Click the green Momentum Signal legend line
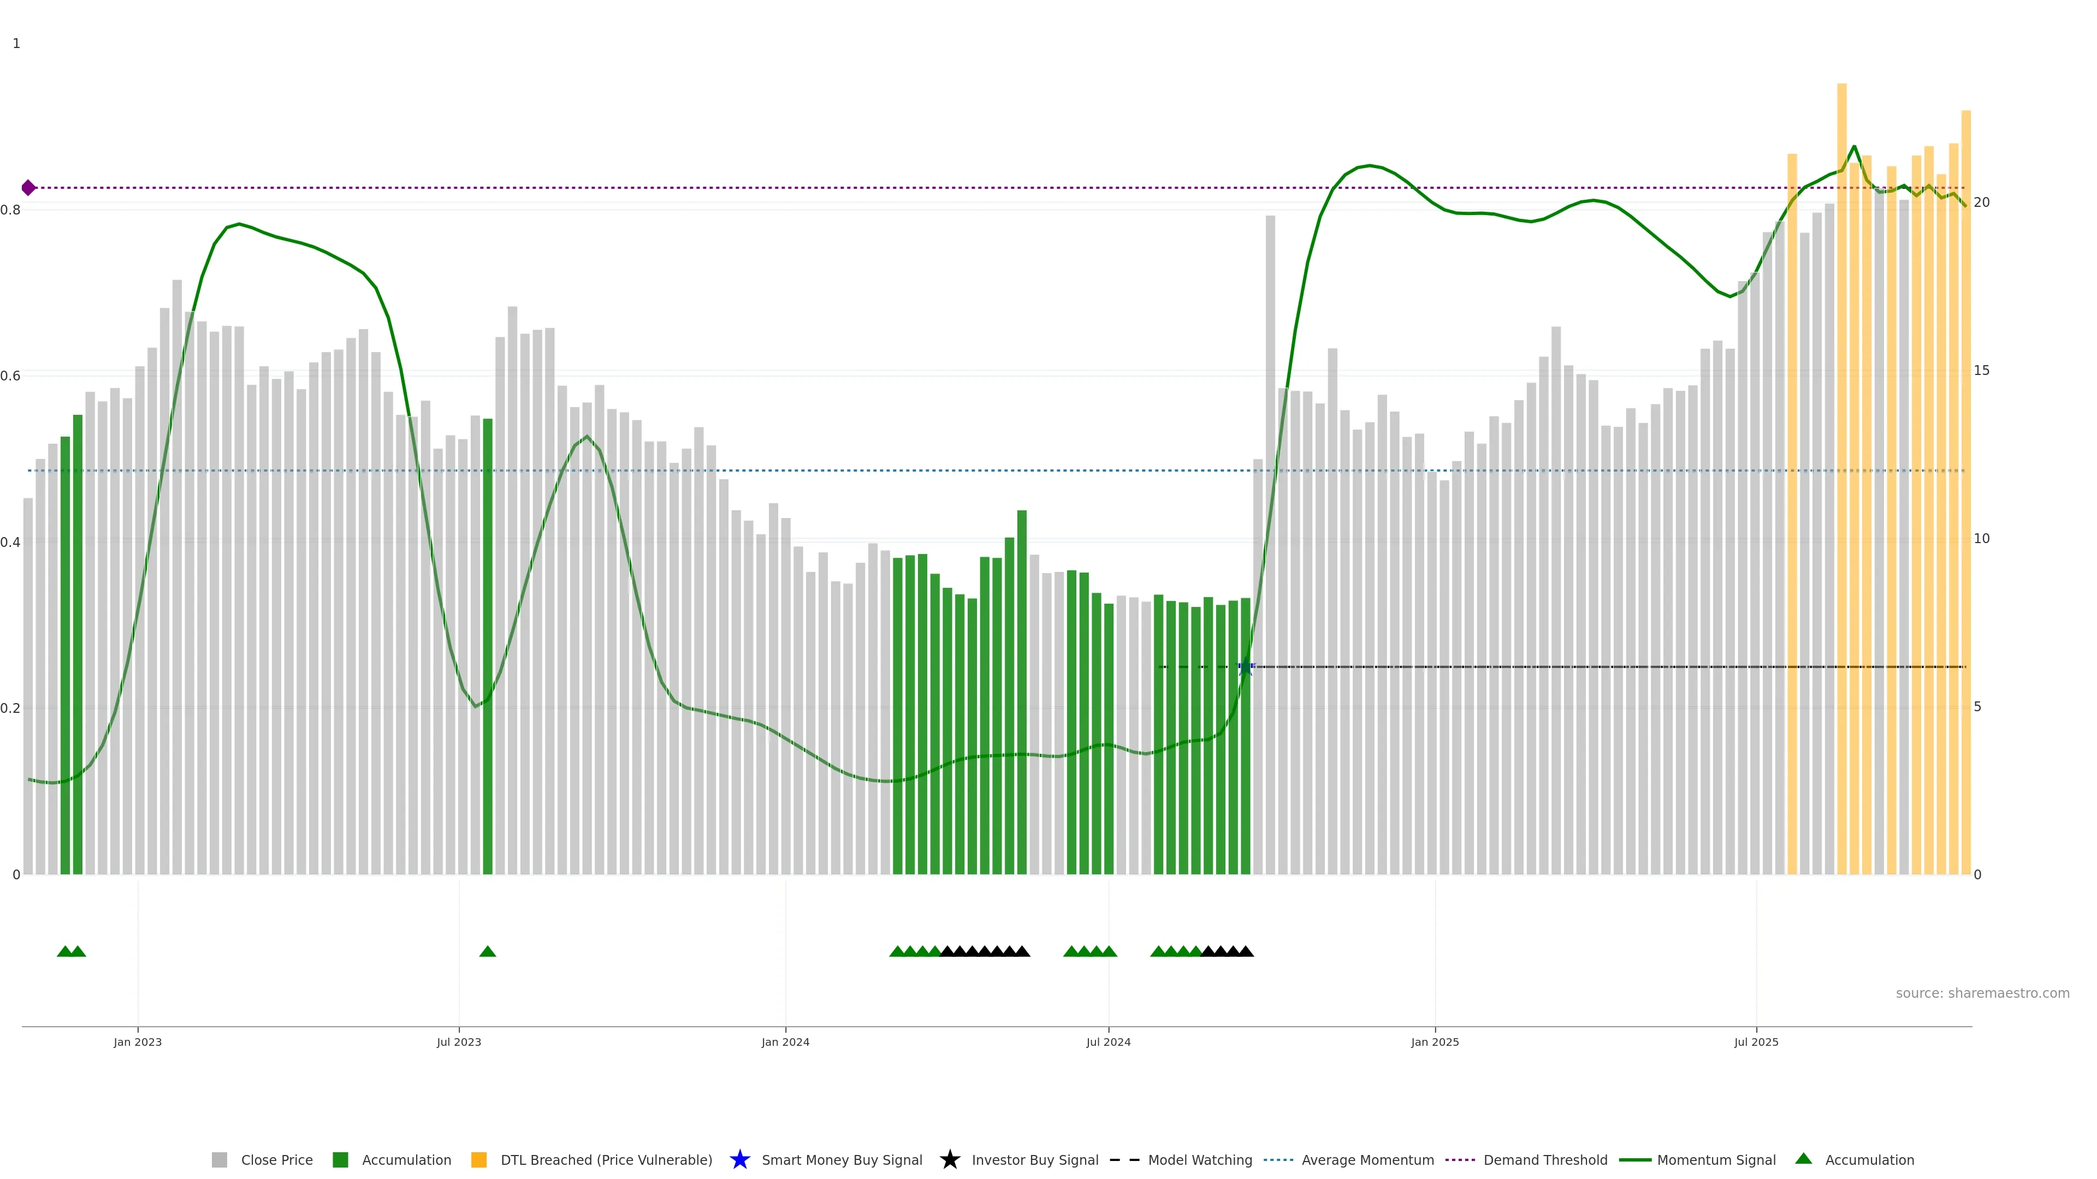 click(1634, 1159)
